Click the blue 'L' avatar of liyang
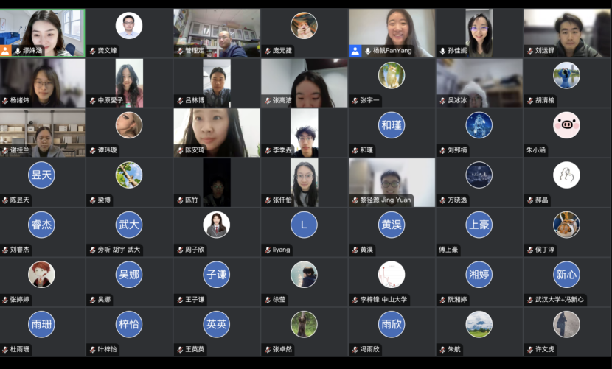The image size is (612, 369). pyautogui.click(x=304, y=225)
